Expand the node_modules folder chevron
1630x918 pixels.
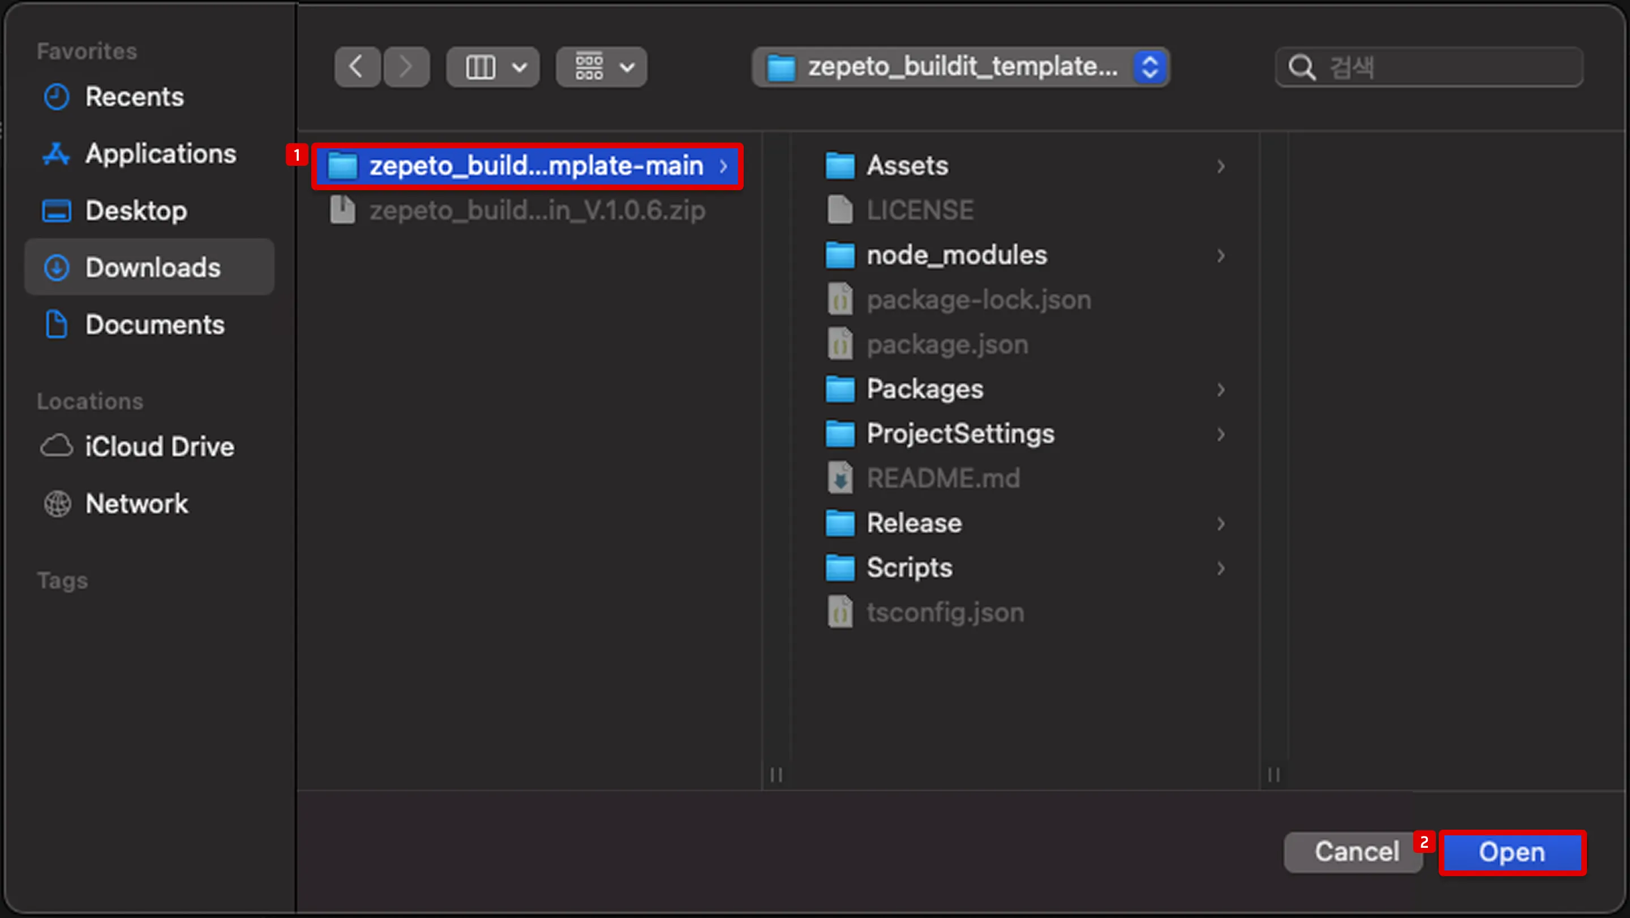point(1221,256)
